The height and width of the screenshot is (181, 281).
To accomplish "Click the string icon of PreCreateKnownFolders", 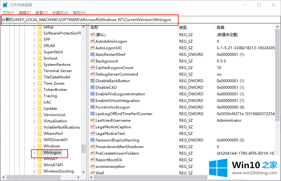I will [92, 153].
